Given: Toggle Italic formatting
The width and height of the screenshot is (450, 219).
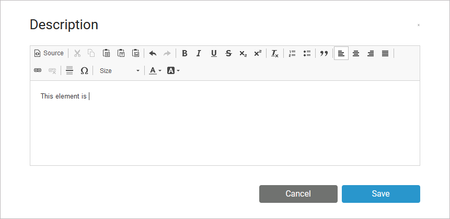Looking at the screenshot, I should [x=199, y=53].
